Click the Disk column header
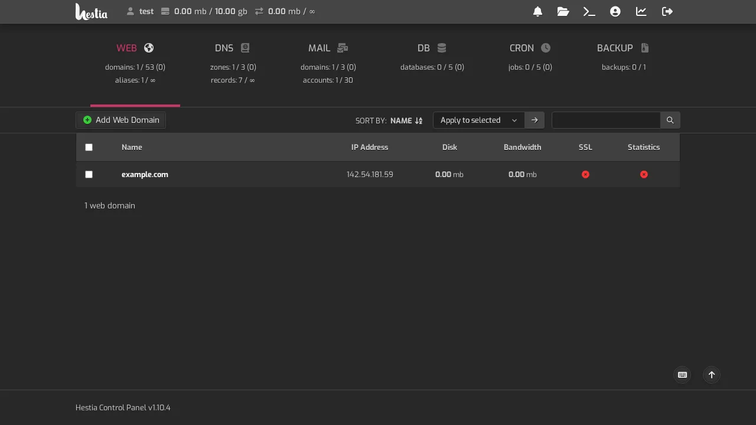This screenshot has height=425, width=756. click(x=449, y=148)
